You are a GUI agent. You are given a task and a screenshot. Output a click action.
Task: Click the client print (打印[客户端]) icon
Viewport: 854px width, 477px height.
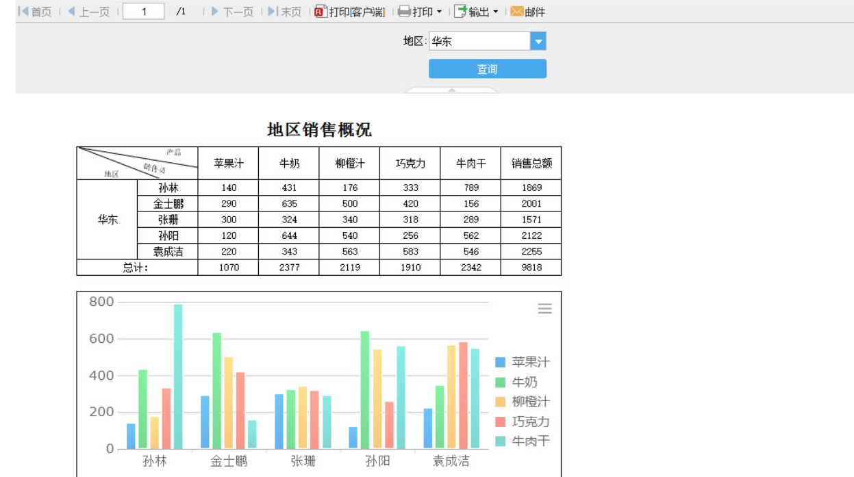tap(321, 12)
